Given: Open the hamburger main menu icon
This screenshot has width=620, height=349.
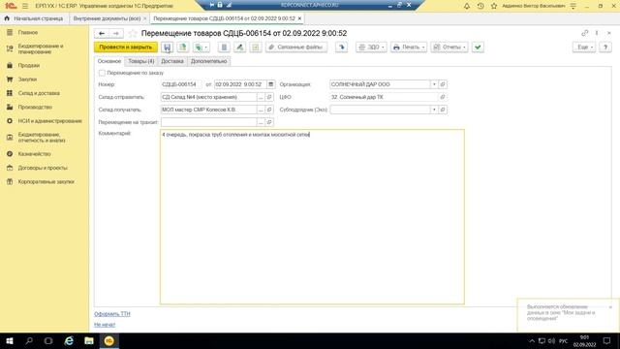Looking at the screenshot, I should [25, 6].
